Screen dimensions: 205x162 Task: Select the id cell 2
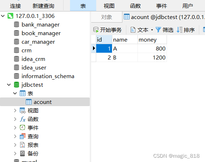coord(104,57)
